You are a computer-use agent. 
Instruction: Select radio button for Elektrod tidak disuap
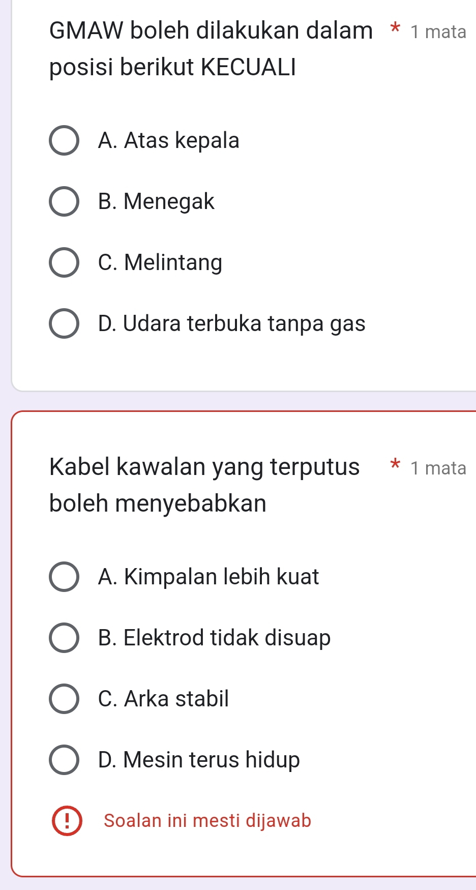(x=64, y=638)
